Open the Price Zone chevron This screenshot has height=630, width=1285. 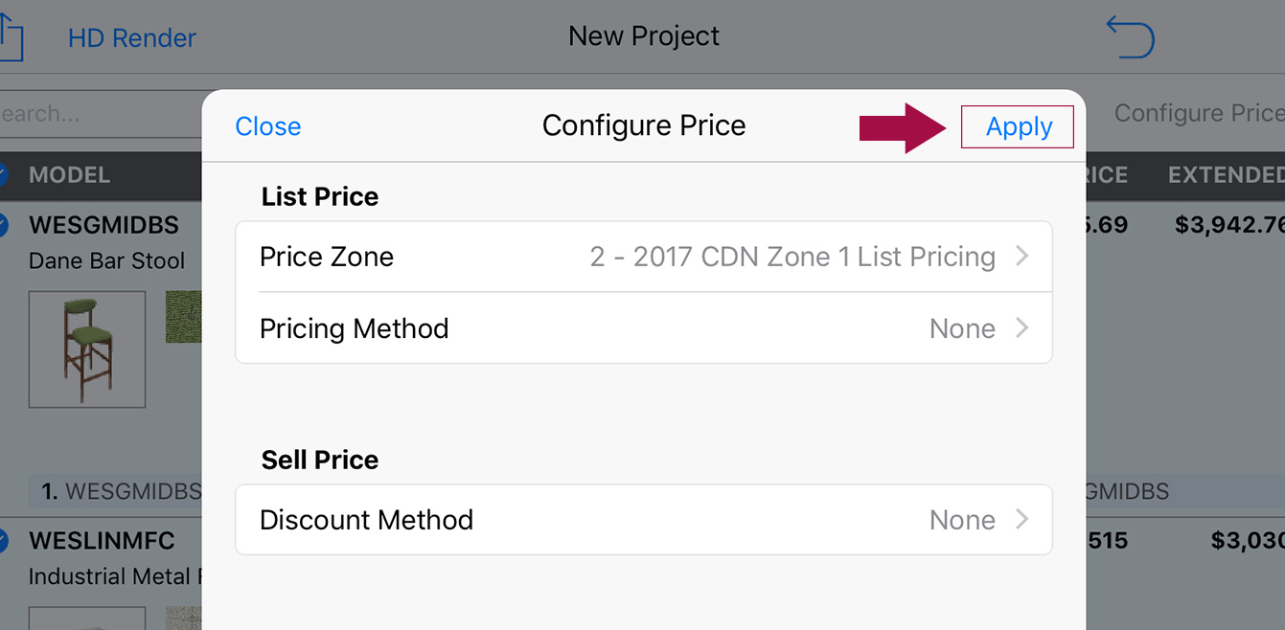[1021, 257]
